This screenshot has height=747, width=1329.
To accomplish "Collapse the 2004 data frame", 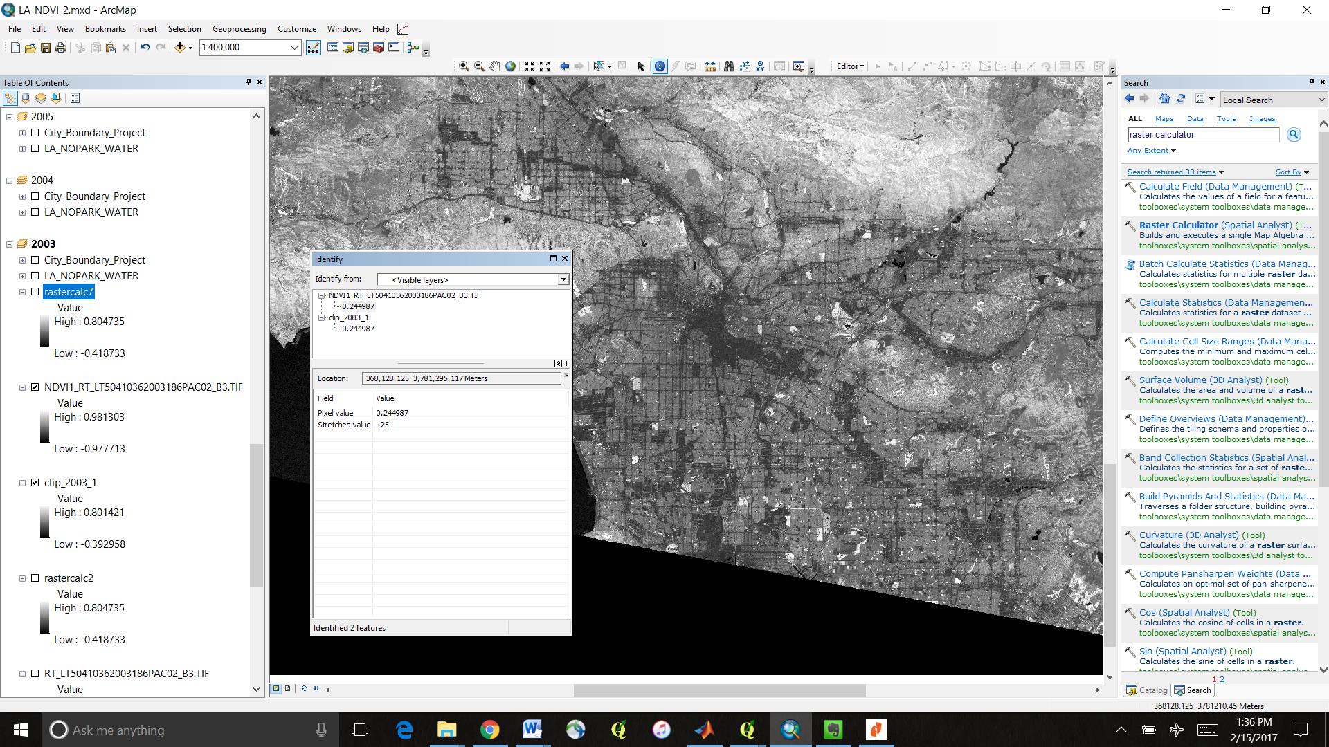I will (x=10, y=181).
